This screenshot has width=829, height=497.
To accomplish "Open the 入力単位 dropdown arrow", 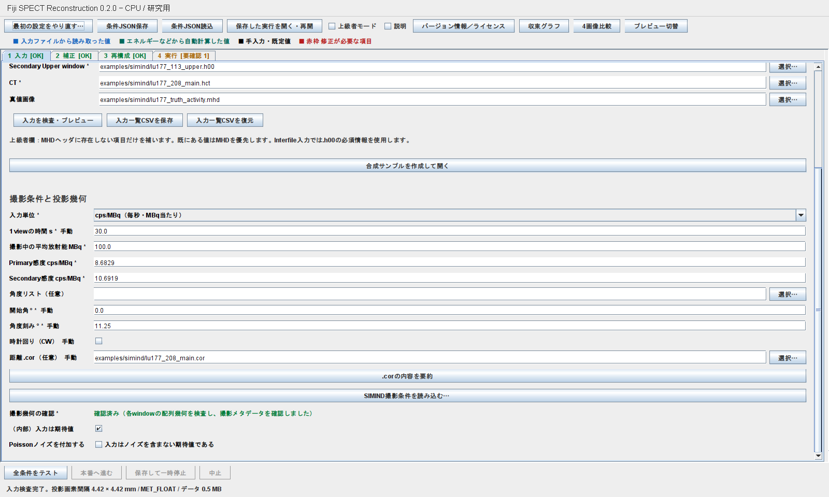I will point(801,215).
